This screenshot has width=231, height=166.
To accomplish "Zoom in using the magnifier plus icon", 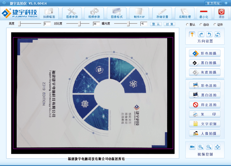I will pos(201,147).
